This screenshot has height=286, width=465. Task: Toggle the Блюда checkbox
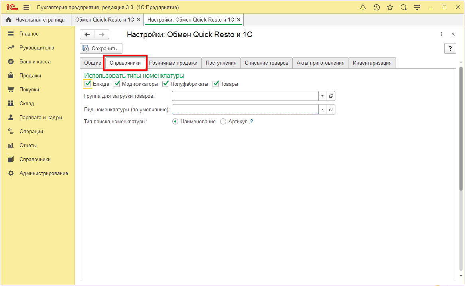(x=87, y=84)
